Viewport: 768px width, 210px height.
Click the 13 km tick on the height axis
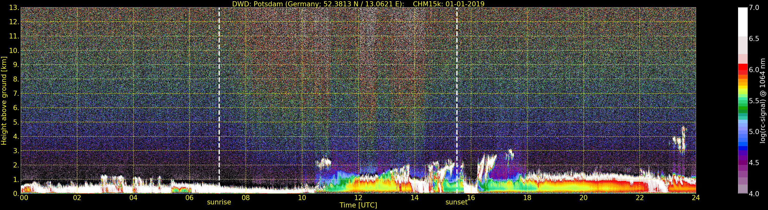click(13, 8)
